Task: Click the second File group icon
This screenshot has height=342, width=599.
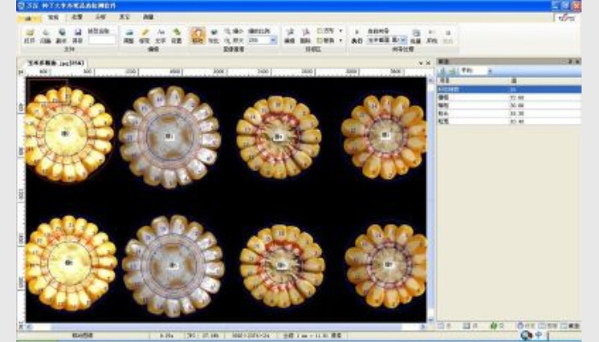Action: 45,33
